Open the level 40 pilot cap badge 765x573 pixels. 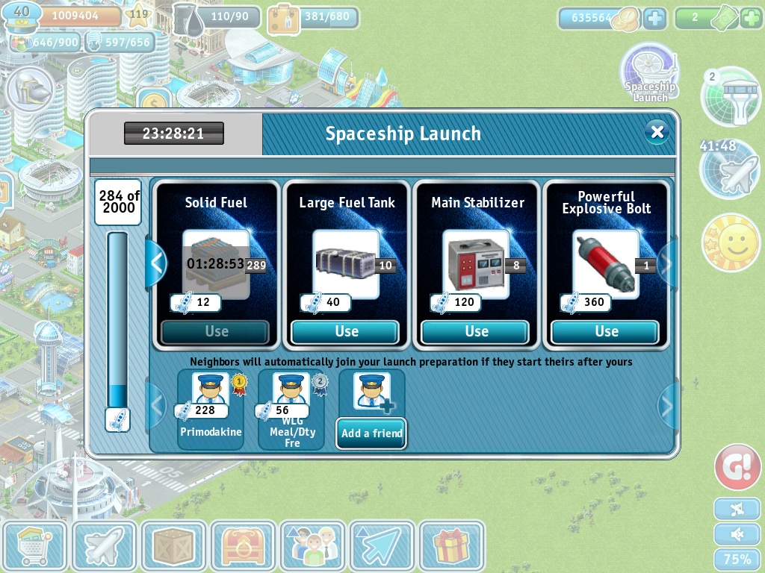[22, 18]
